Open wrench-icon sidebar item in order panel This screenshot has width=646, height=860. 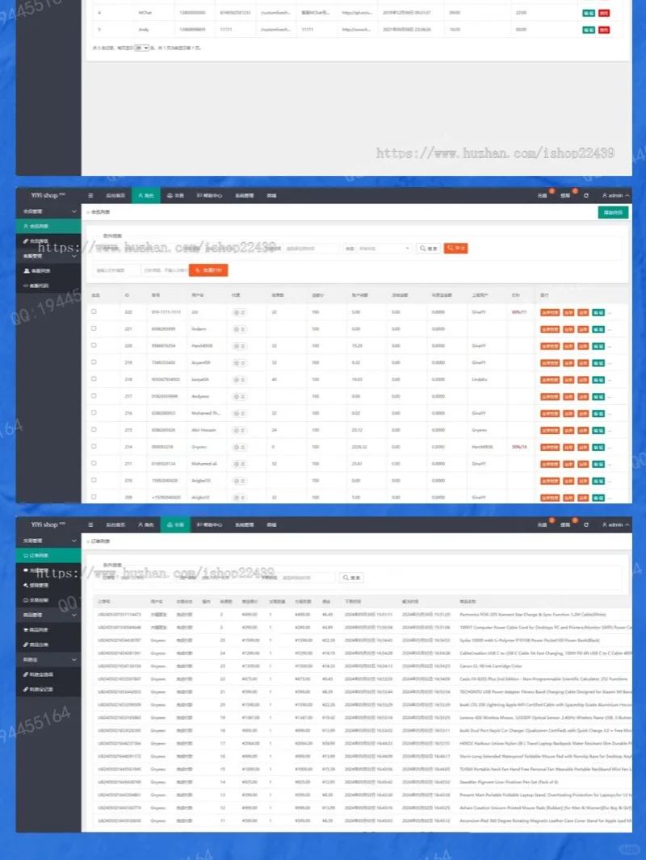pyautogui.click(x=48, y=585)
